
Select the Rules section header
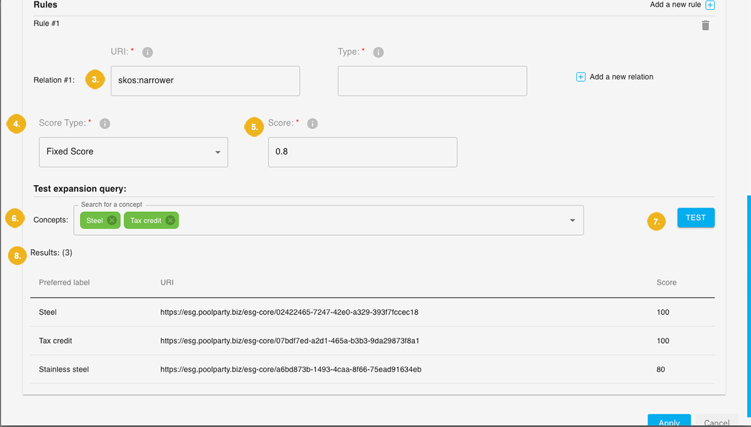[x=44, y=5]
